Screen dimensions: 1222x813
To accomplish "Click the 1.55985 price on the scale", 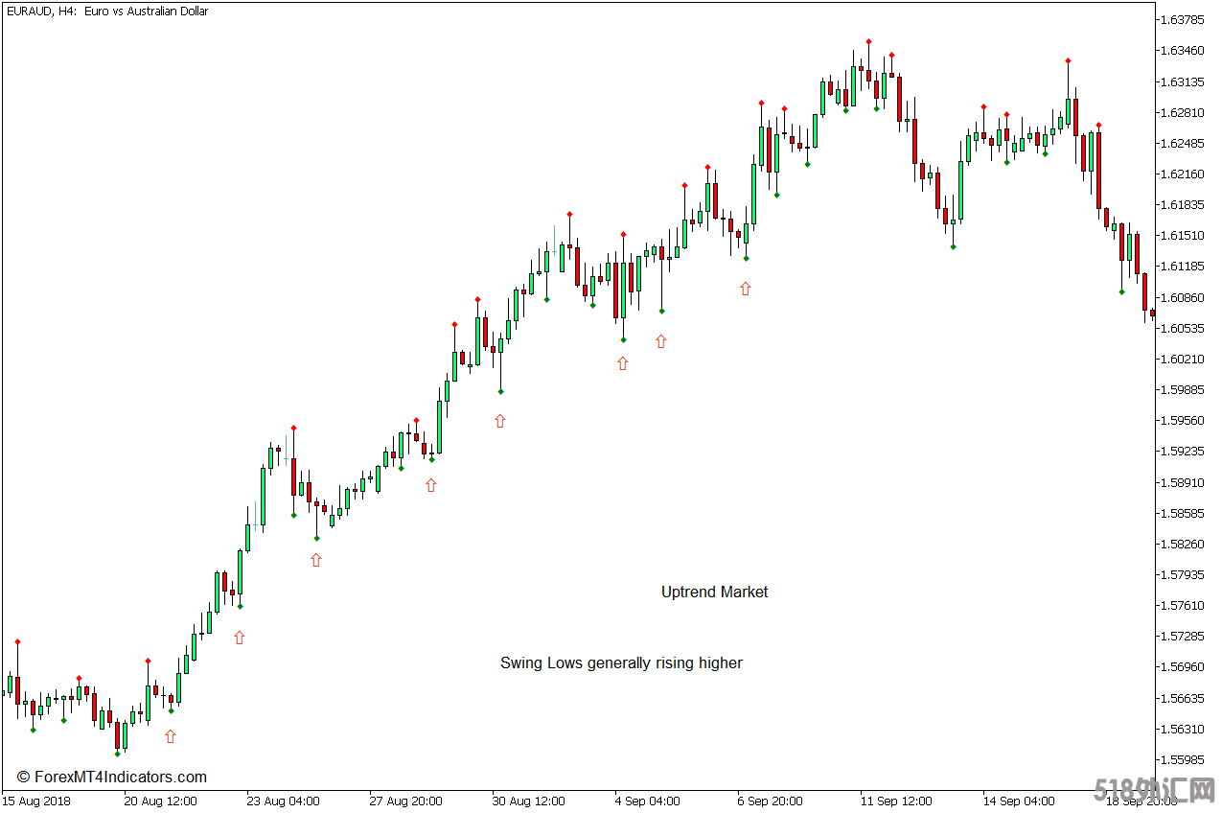I will [1181, 759].
